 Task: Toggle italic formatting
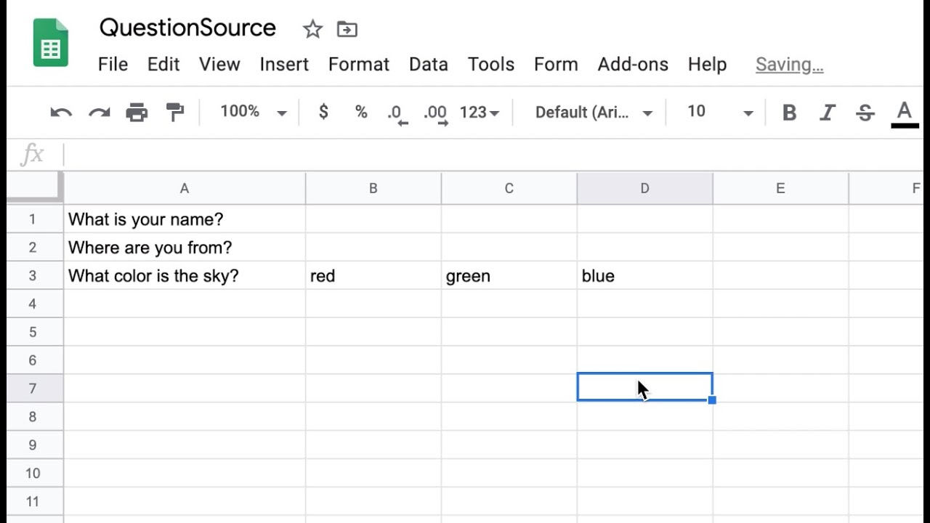point(827,113)
